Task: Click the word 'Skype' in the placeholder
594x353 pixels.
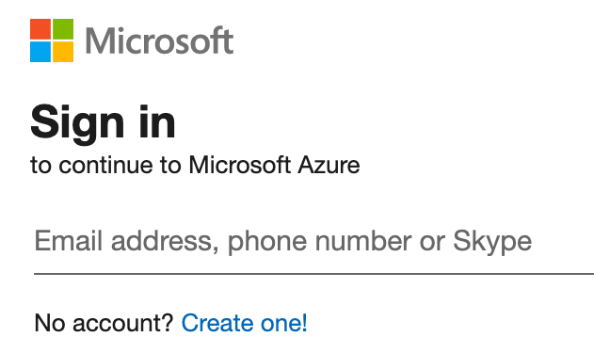Action: point(492,243)
